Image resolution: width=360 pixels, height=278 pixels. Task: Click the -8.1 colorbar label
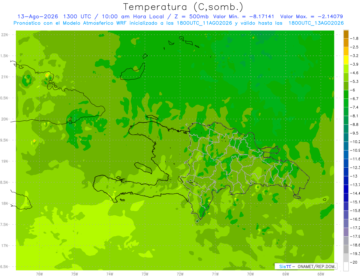click(x=355, y=116)
